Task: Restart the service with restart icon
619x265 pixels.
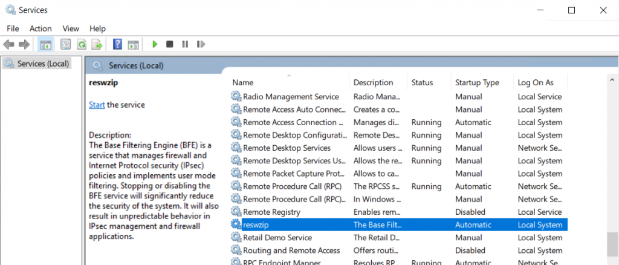Action: 201,44
